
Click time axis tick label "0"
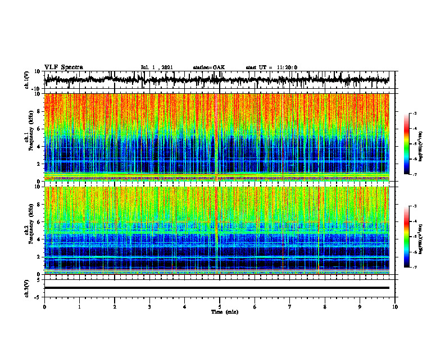[44, 306]
